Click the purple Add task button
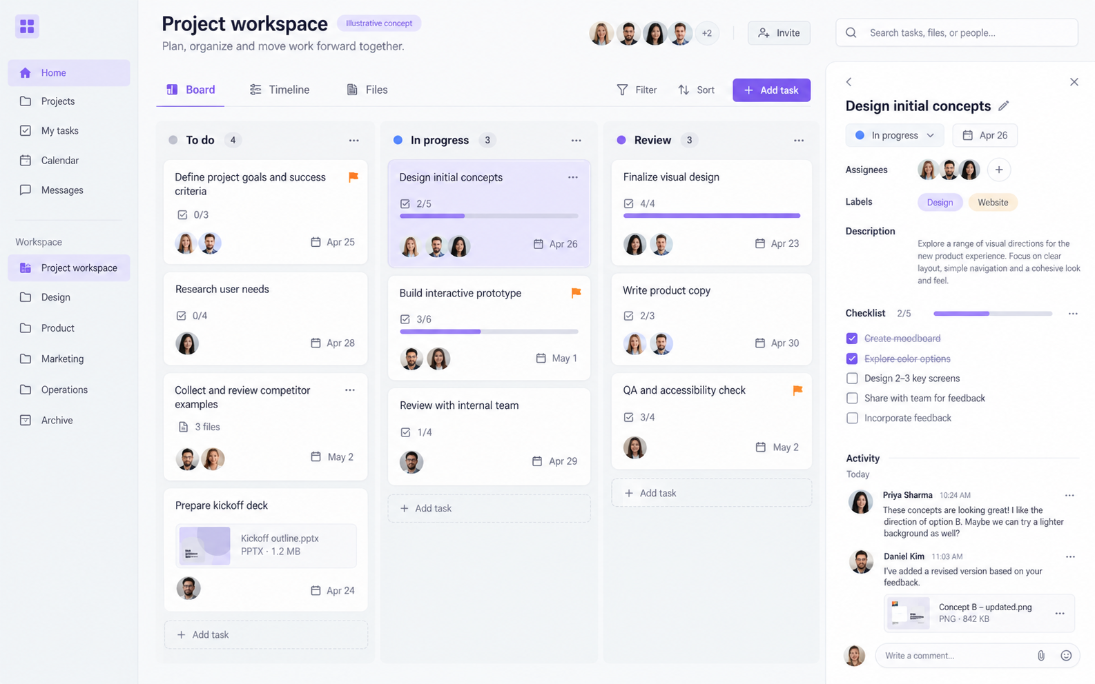1095x684 pixels. (x=771, y=90)
